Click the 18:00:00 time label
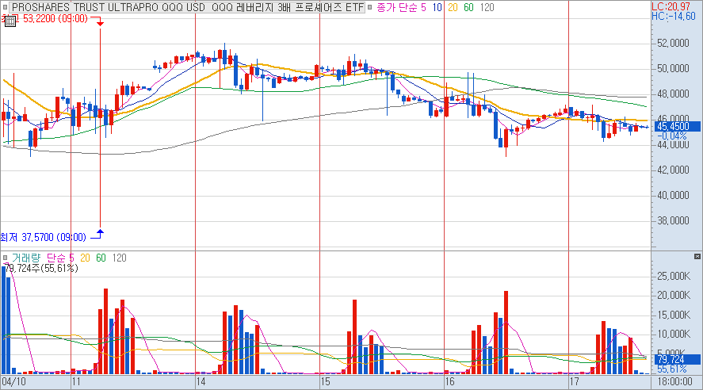This screenshot has height=390, width=703. point(674,382)
